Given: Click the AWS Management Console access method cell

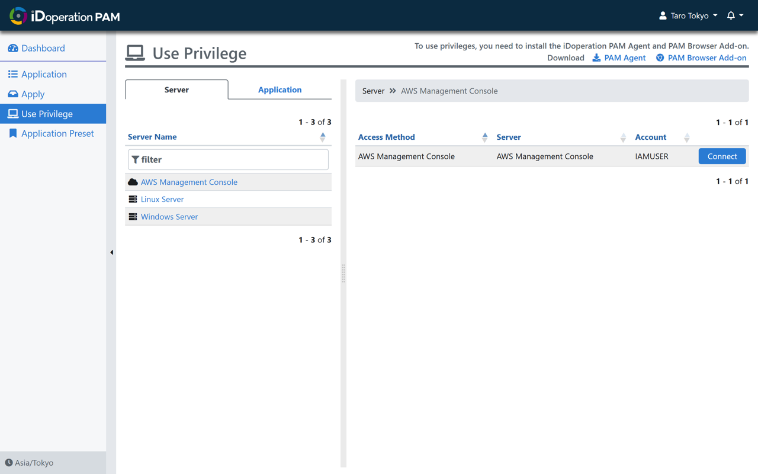Looking at the screenshot, I should pos(406,156).
